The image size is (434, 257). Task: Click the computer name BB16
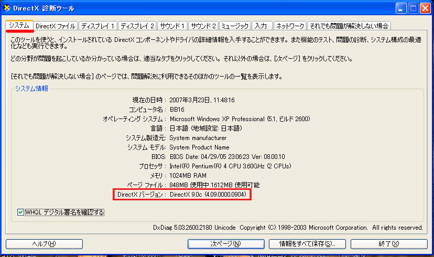(x=177, y=110)
